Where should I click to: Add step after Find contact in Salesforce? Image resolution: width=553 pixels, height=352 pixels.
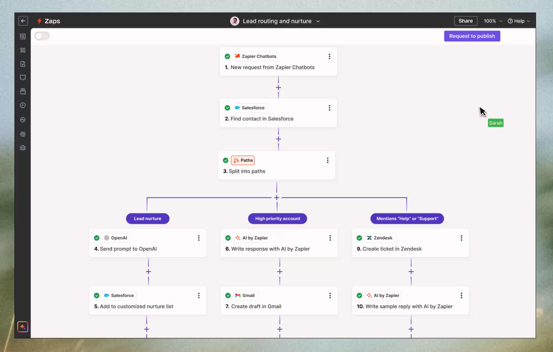click(279, 139)
